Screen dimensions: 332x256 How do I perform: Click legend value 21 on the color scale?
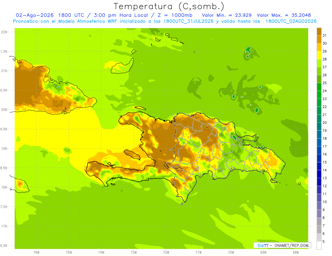(x=325, y=115)
